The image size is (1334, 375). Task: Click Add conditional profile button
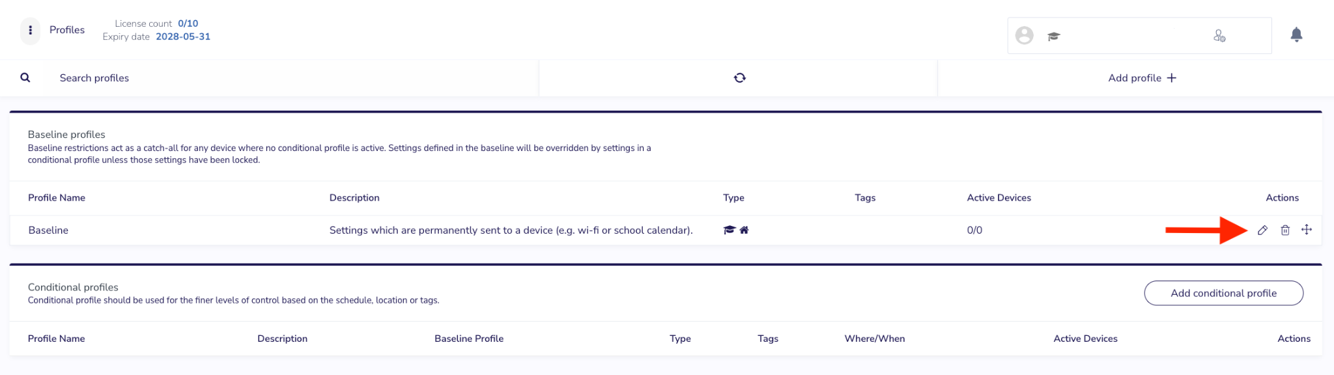point(1223,293)
